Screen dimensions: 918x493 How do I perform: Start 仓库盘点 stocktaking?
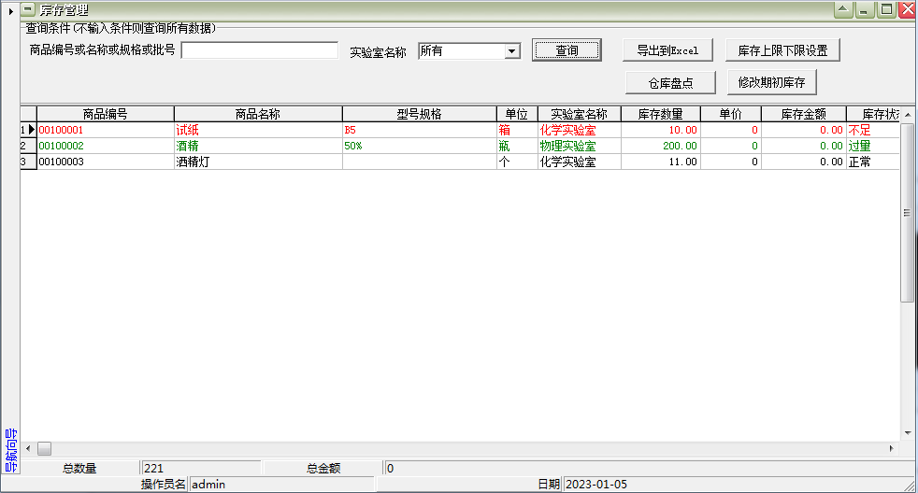click(670, 83)
